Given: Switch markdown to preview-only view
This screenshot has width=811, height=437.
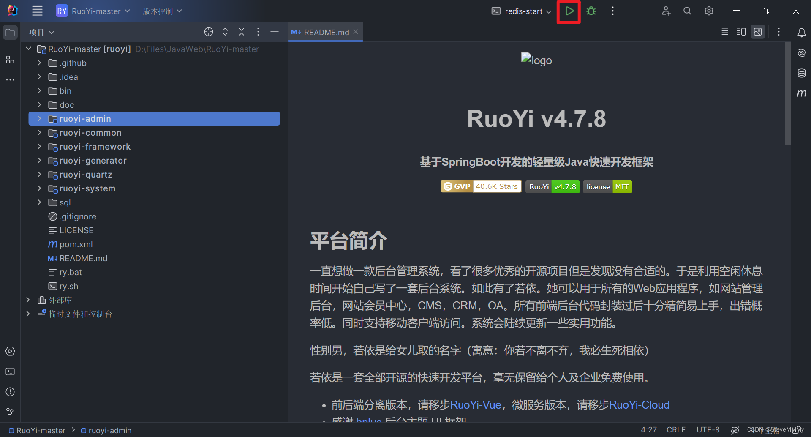Looking at the screenshot, I should pos(758,32).
